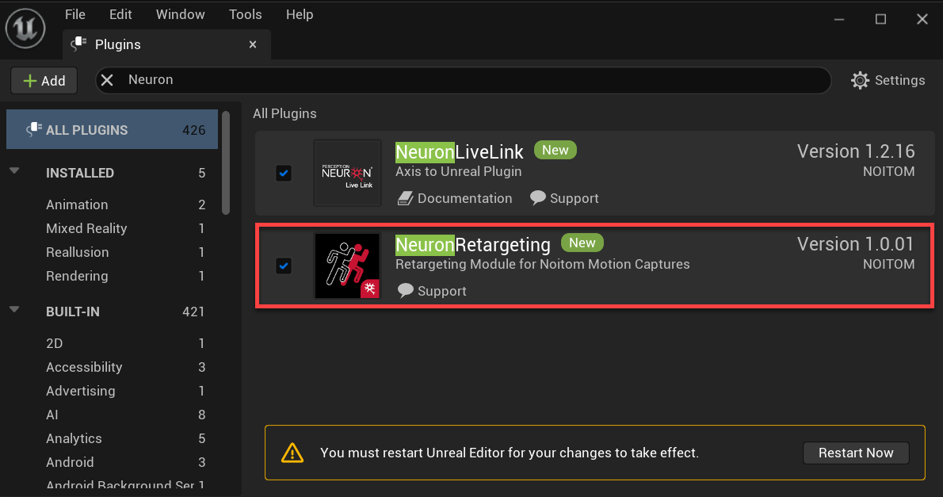Screen dimensions: 943x497
Task: Collapse the BUILT-IN category arrow
Action: [x=14, y=309]
